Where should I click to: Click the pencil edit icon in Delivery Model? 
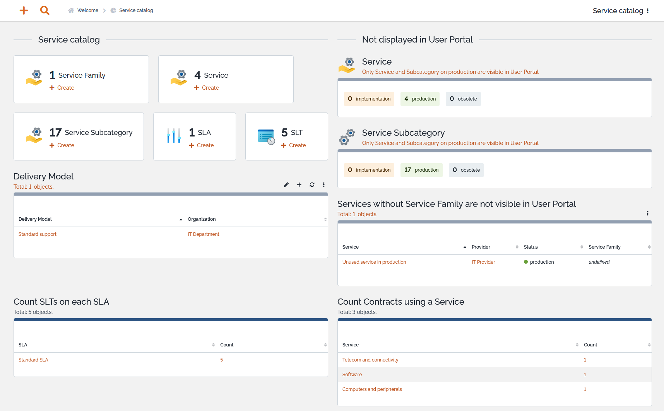286,185
